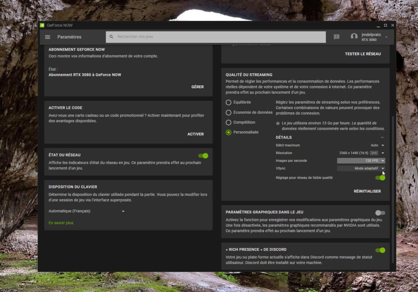Open VSync mode dropdown

click(361, 168)
